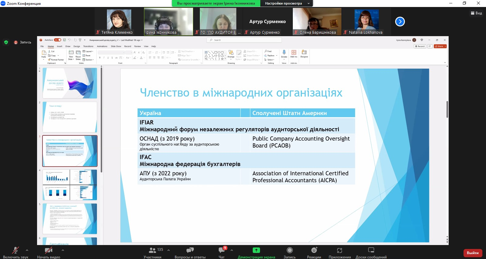The image size is (486, 259).
Task: Open the Select dropdown in Editing group
Action: click(269, 60)
